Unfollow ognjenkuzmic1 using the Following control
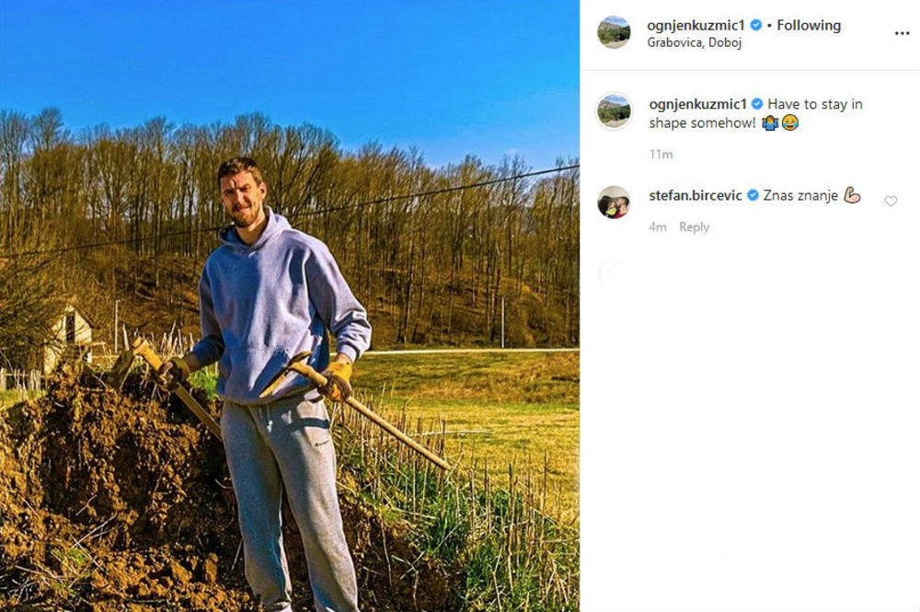 pos(808,25)
